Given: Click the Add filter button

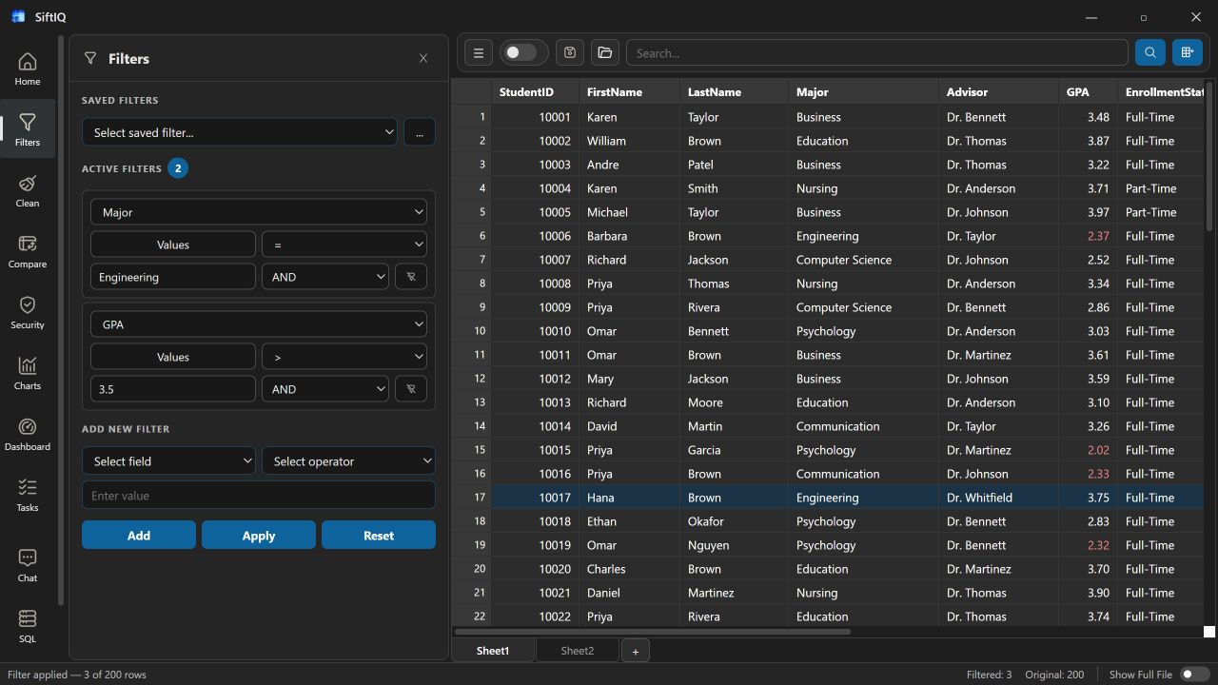Looking at the screenshot, I should tap(139, 536).
